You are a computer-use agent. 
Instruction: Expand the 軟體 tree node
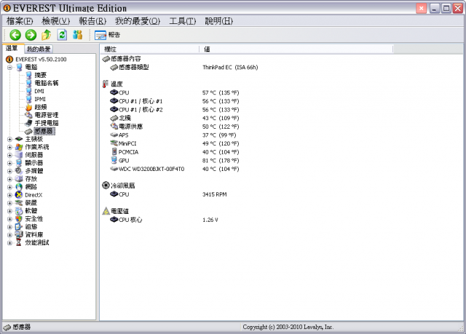point(9,211)
